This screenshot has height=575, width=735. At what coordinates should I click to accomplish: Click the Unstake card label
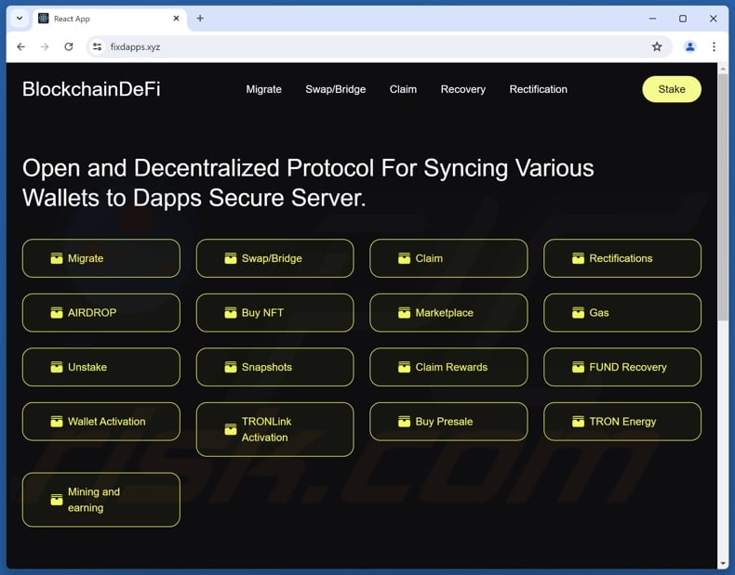point(87,367)
